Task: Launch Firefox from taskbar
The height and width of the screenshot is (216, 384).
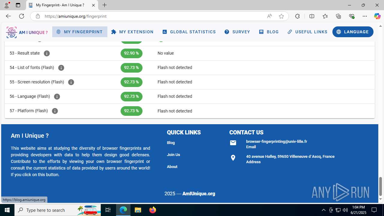Action: (152, 210)
